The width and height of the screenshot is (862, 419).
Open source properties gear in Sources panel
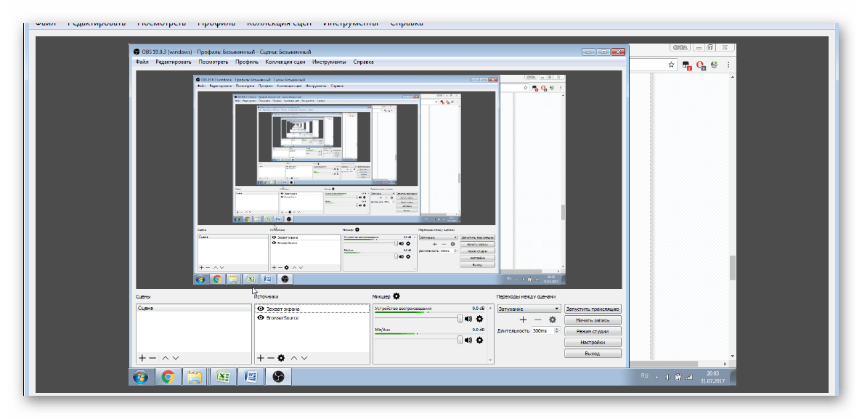[x=281, y=358]
